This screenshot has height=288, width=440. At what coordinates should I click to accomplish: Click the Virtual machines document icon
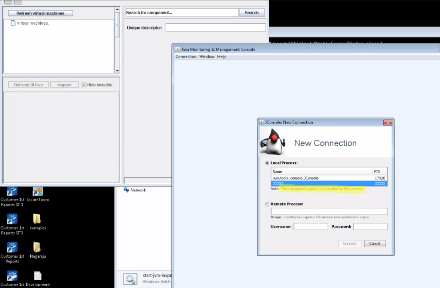click(x=13, y=23)
